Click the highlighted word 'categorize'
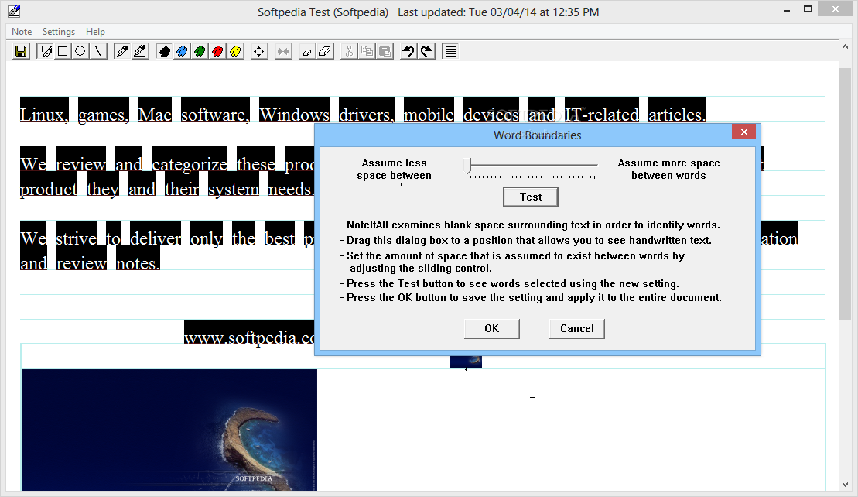 [x=190, y=159]
